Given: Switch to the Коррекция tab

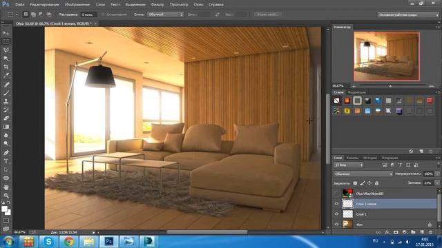Looking at the screenshot, I should click(357, 92).
